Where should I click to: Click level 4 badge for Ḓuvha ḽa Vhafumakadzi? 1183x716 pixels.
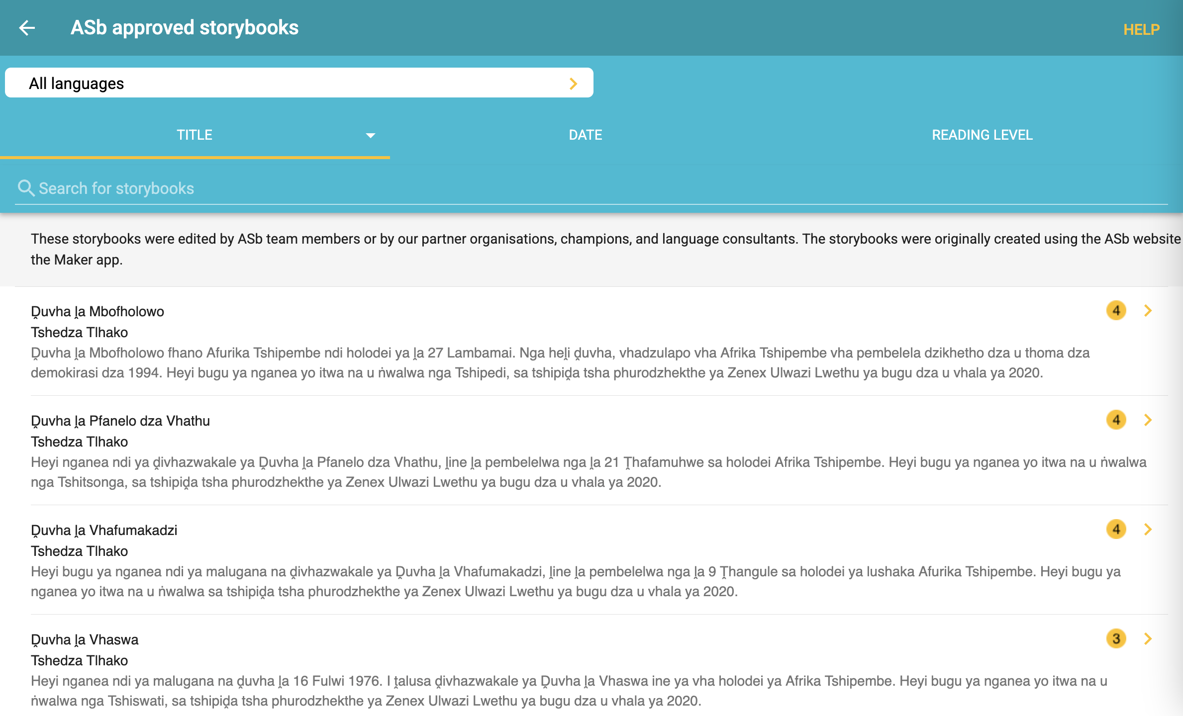tap(1116, 530)
